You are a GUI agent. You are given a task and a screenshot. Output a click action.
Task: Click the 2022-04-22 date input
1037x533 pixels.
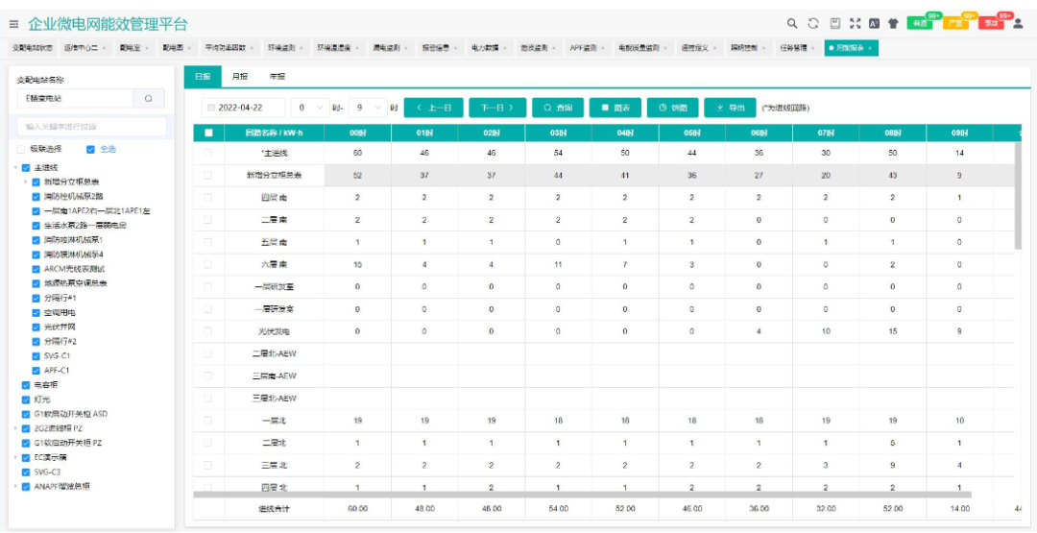[243, 108]
